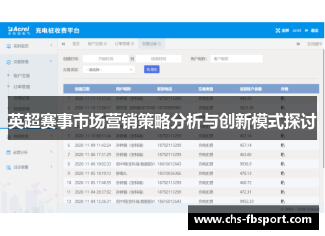Click the 开始时间 start date field
This screenshot has width=325, height=236.
click(x=106, y=59)
